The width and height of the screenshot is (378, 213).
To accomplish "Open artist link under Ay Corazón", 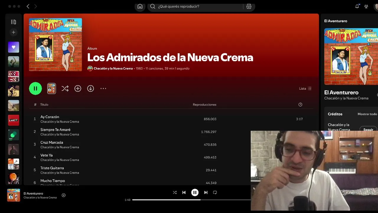I will click(60, 122).
